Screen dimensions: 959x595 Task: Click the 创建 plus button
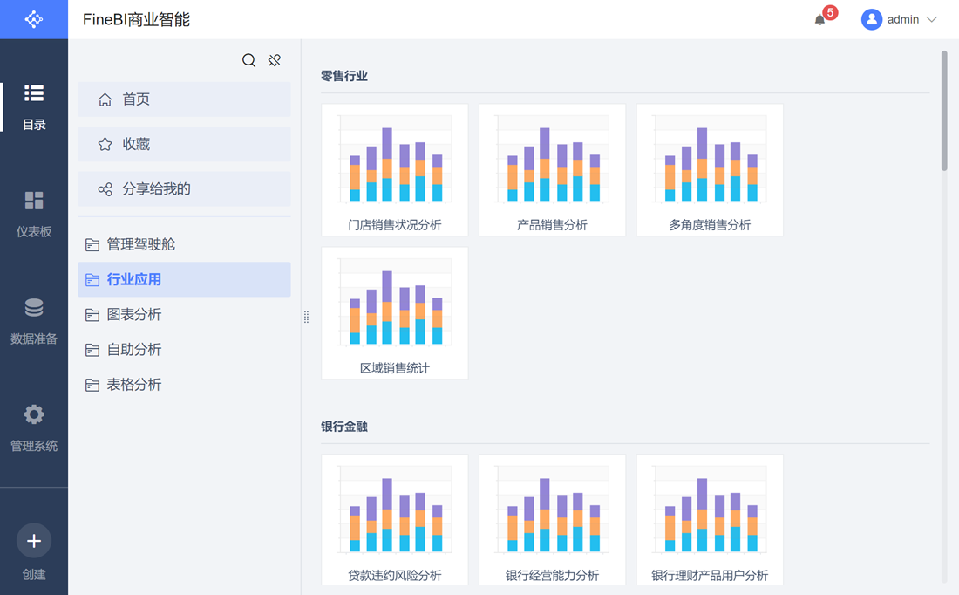click(x=34, y=541)
